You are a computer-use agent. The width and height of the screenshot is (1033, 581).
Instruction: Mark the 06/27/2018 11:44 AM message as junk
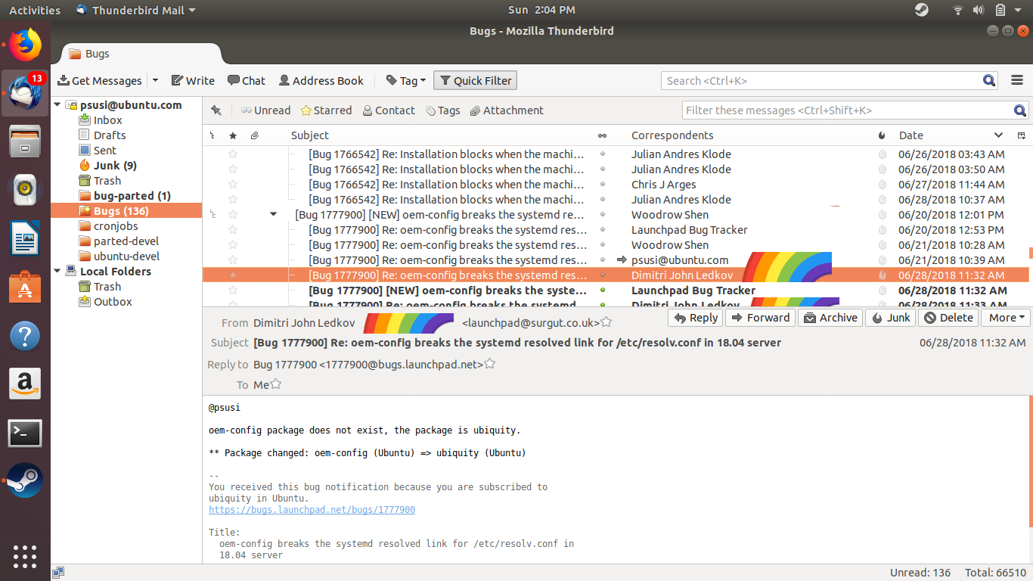point(882,185)
